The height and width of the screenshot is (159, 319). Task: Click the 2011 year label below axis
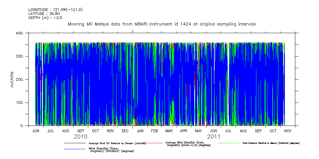[x=214, y=137]
